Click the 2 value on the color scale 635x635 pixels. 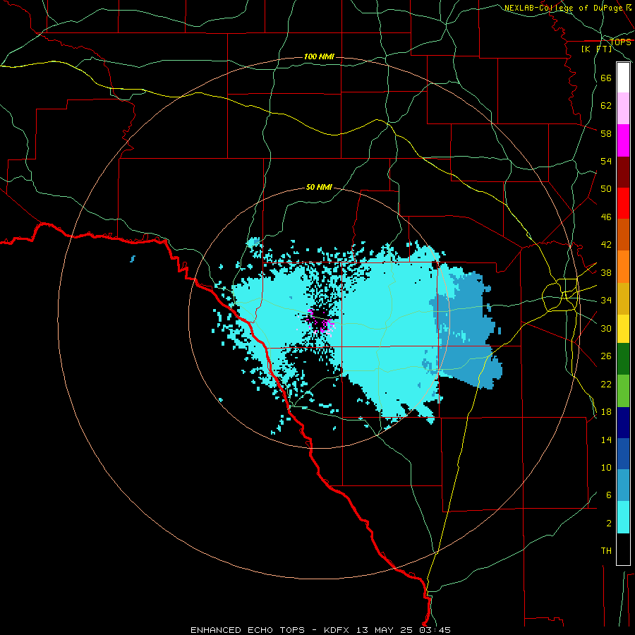point(609,524)
